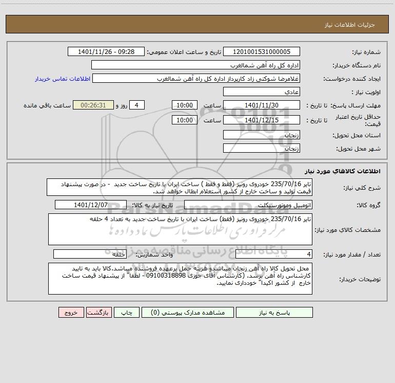Click the 'تاریخ و ساعت اعلان عمومی:' label
Screen dimensions: 395x383
pyautogui.click(x=184, y=52)
